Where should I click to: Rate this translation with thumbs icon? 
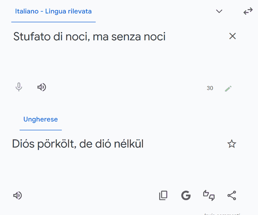[209, 195]
